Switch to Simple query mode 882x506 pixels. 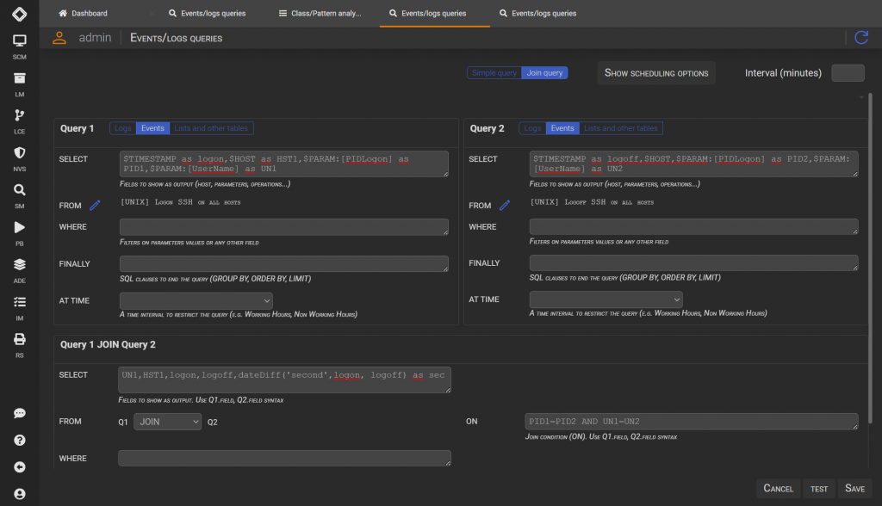494,73
